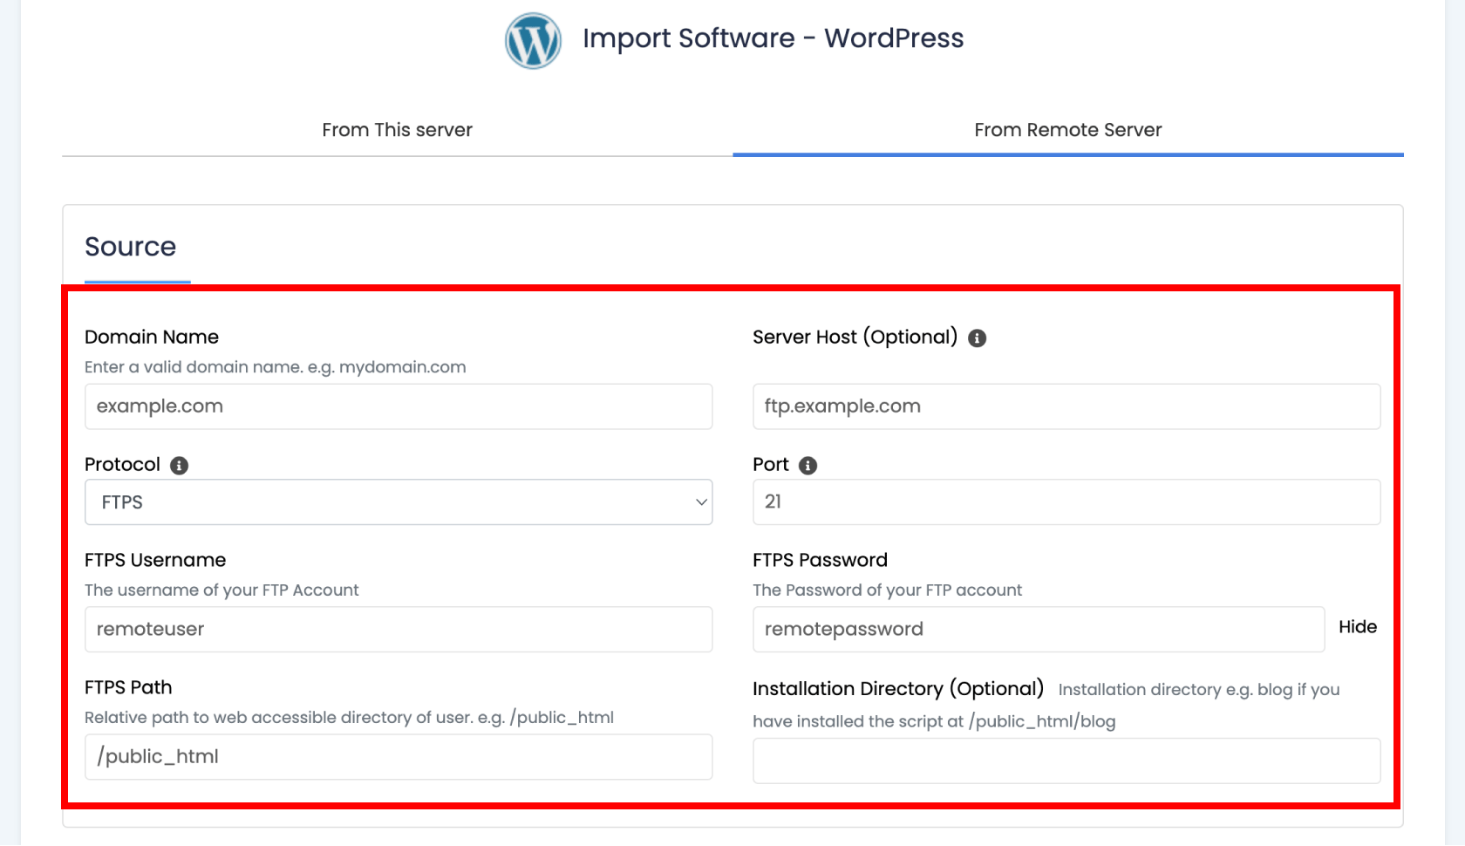1465x846 pixels.
Task: Click the Source section heading
Action: coord(130,247)
